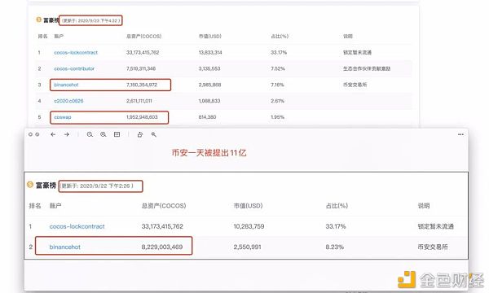Click the 币安一天被提出11亿 red annotation text
Image resolution: width=489 pixels, height=293 pixels.
tap(209, 153)
